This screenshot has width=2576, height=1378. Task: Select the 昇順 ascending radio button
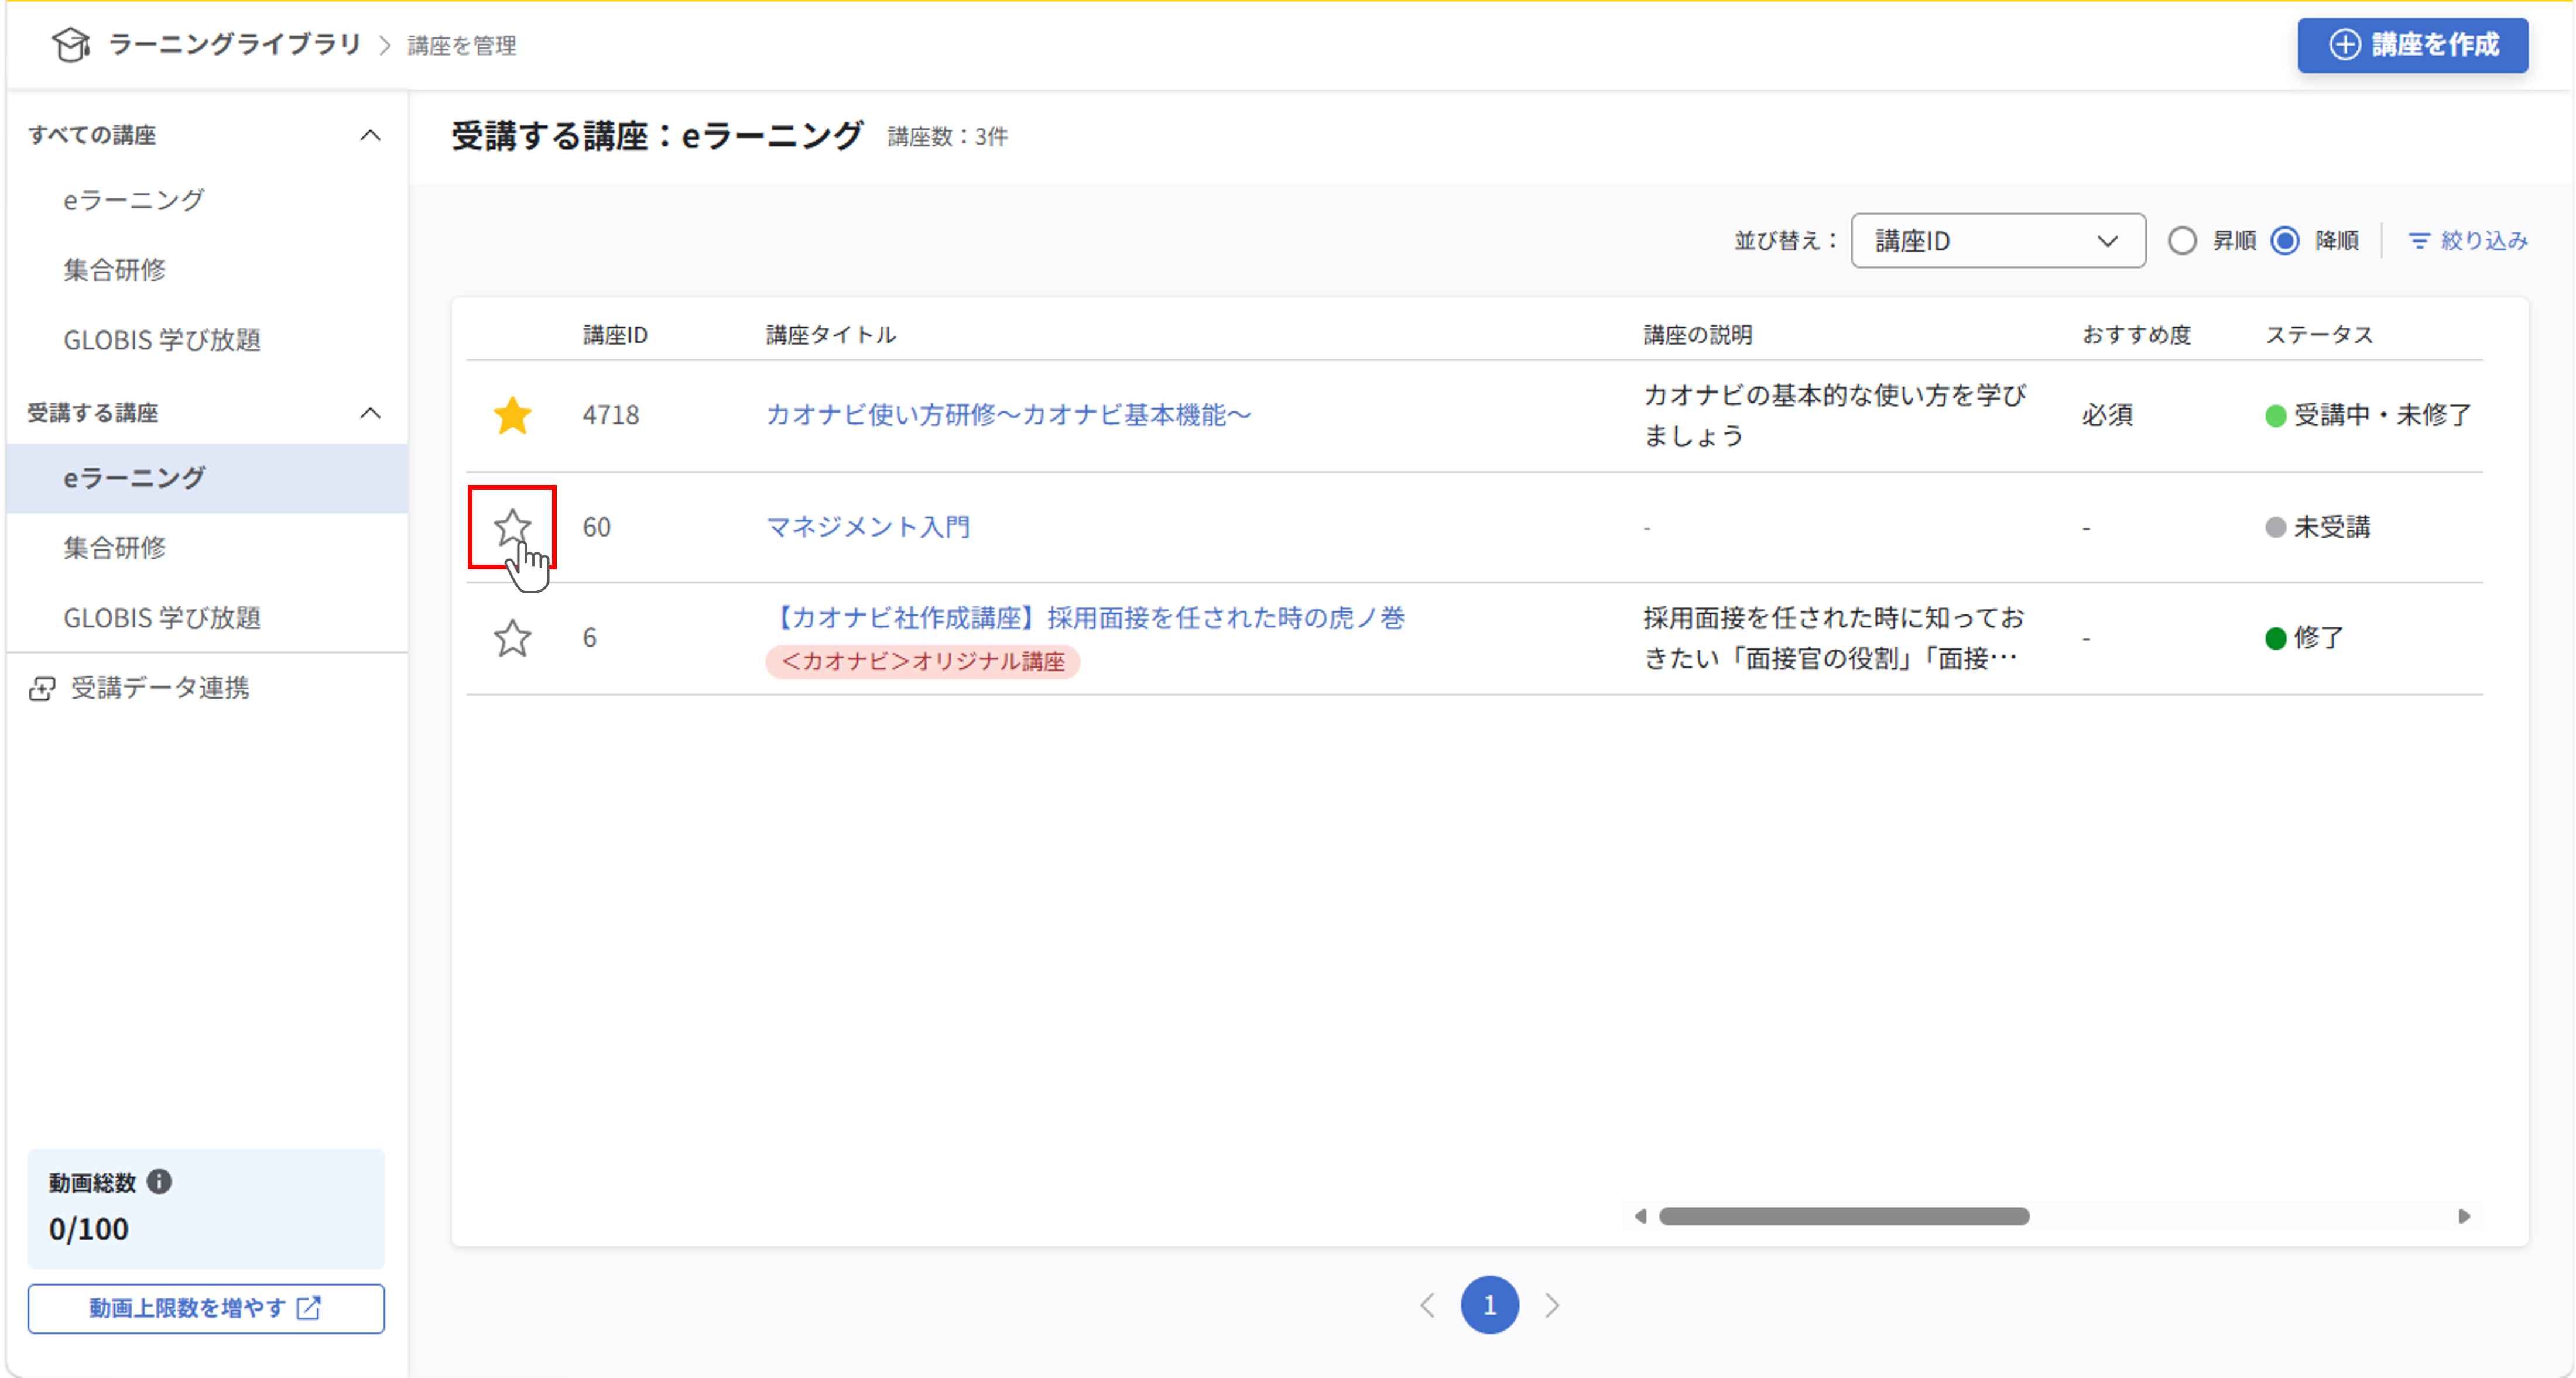pyautogui.click(x=2182, y=241)
